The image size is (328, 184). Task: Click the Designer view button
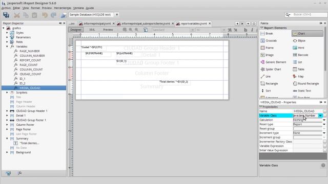point(76,30)
